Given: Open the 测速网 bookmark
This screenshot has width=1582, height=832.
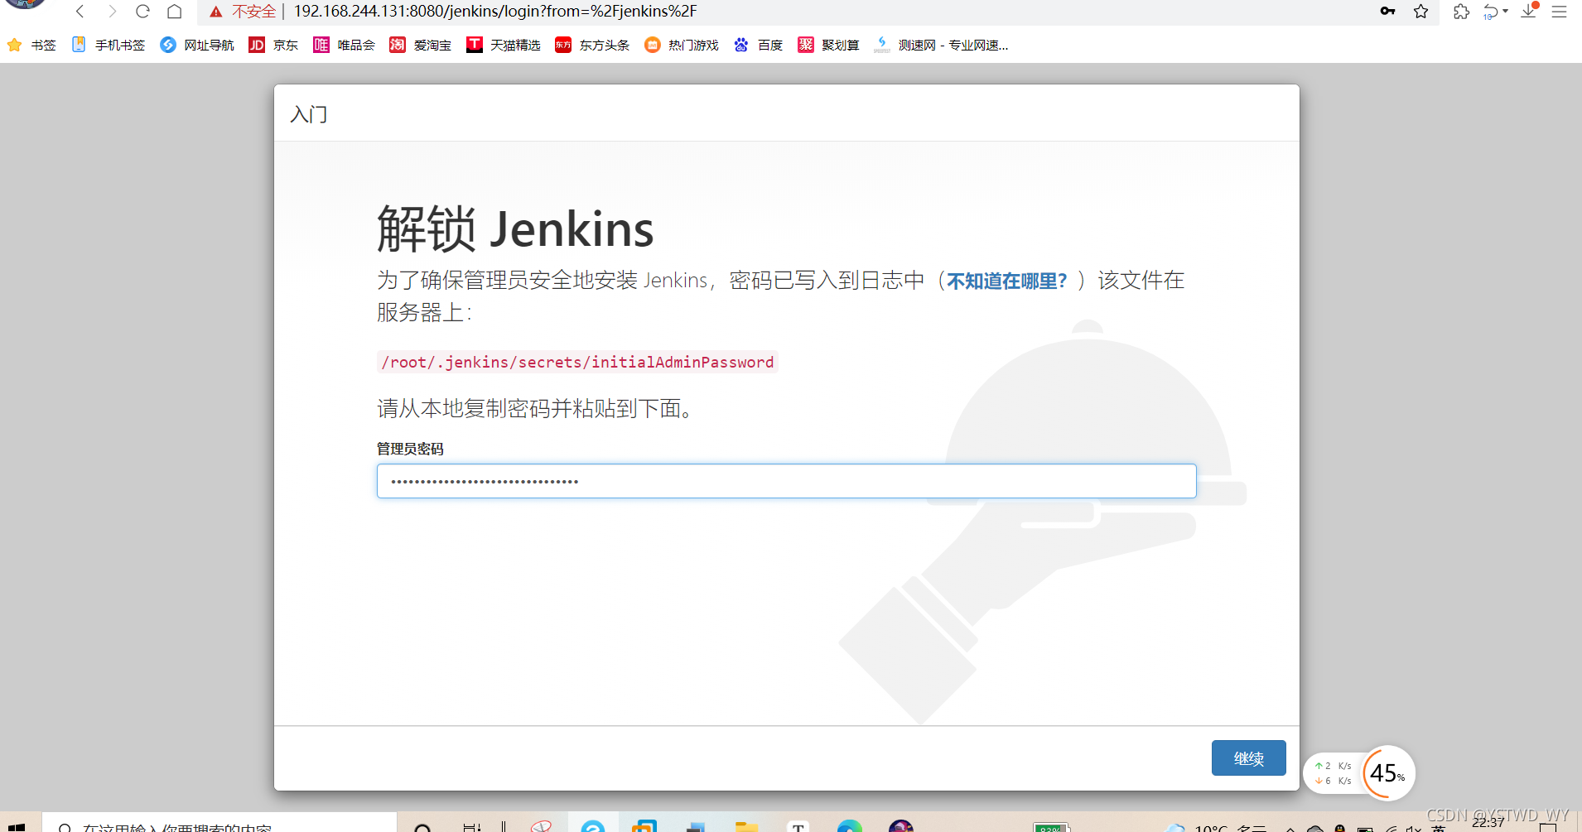Looking at the screenshot, I should tap(941, 45).
